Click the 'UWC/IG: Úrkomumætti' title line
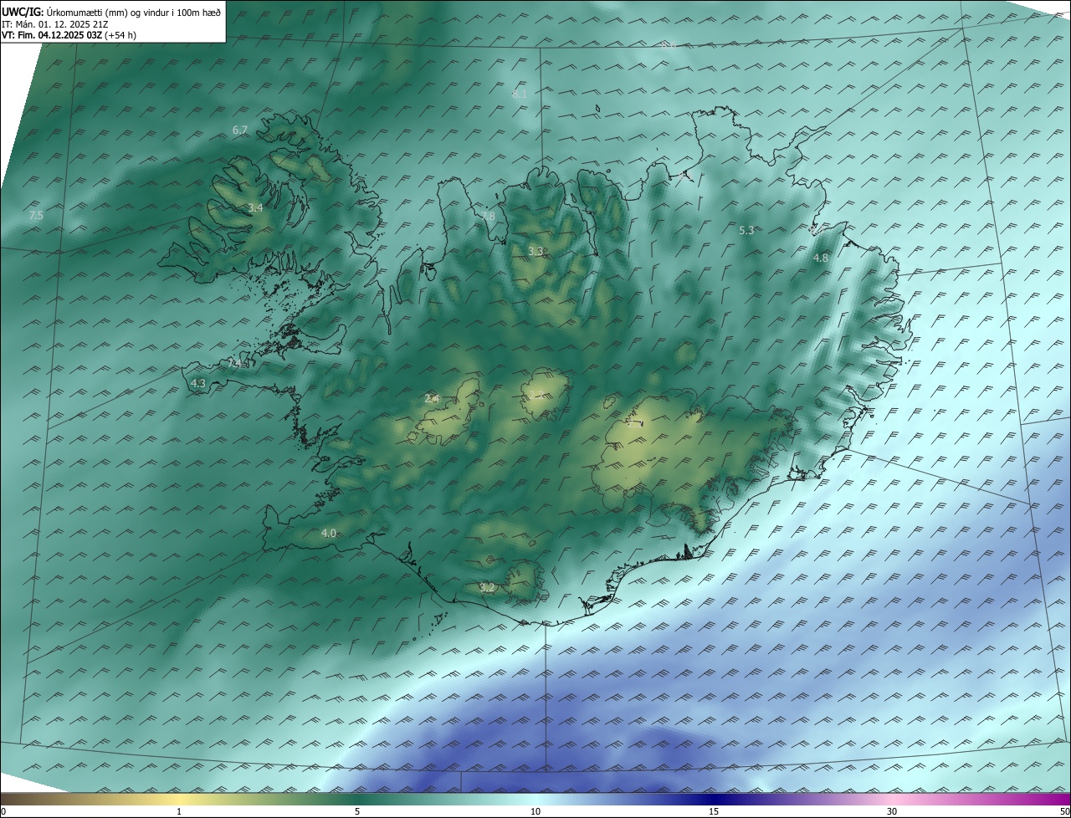Image resolution: width=1071 pixels, height=818 pixels. 111,12
